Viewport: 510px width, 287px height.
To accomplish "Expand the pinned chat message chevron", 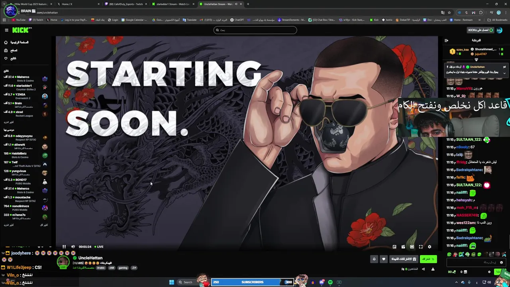I will (x=504, y=73).
